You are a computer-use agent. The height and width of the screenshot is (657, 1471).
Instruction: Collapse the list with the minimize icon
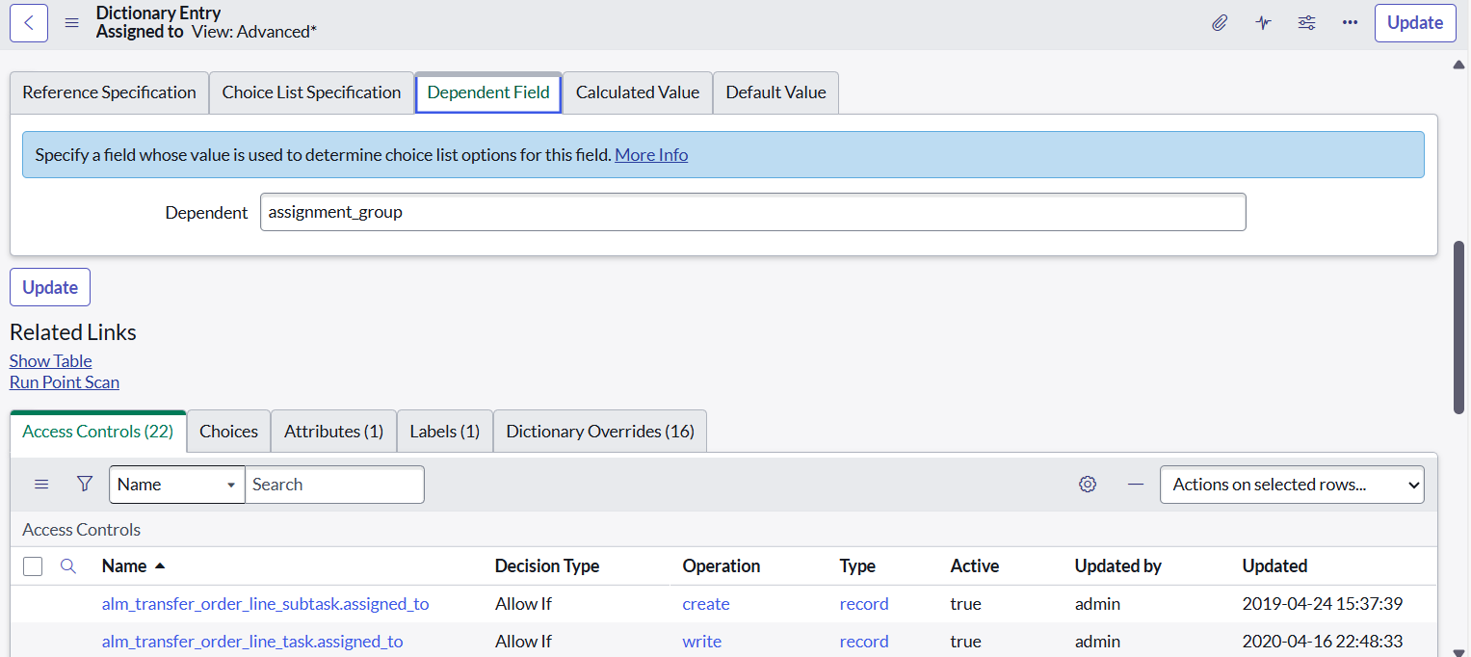(x=1135, y=484)
